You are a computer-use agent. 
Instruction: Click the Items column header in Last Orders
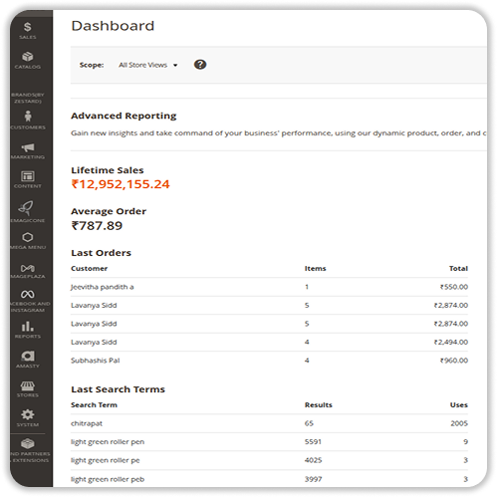pos(316,269)
